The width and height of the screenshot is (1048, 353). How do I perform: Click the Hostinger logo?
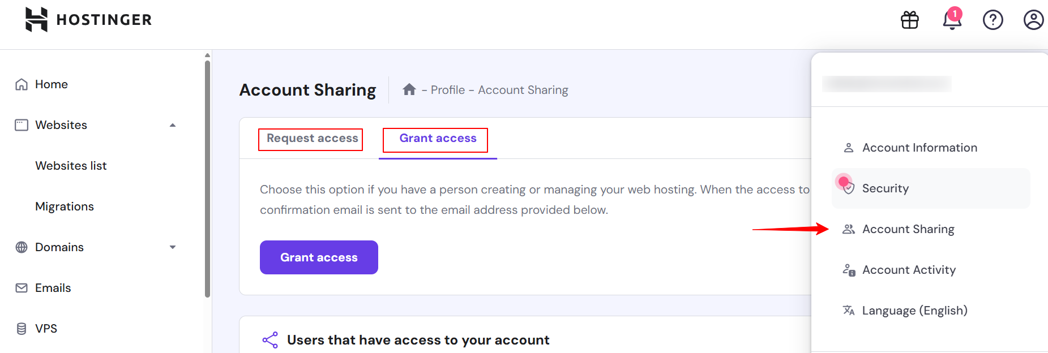[88, 20]
